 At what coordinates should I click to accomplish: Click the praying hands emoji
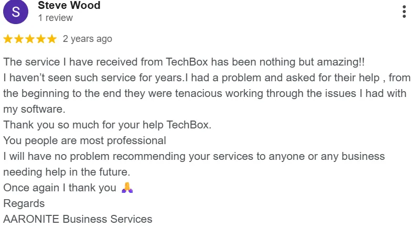coord(127,188)
